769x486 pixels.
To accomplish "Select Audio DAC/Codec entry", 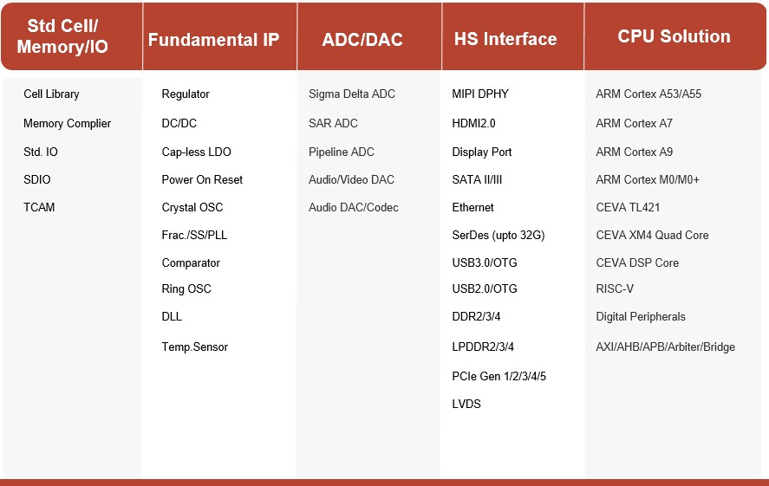I will click(353, 208).
